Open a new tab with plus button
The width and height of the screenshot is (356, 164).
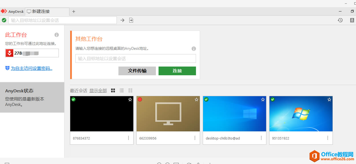click(74, 11)
